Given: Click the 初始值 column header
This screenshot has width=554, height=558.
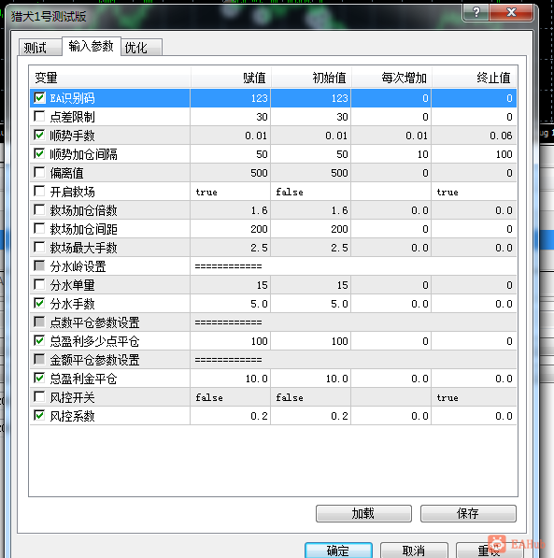Looking at the screenshot, I should (x=311, y=78).
